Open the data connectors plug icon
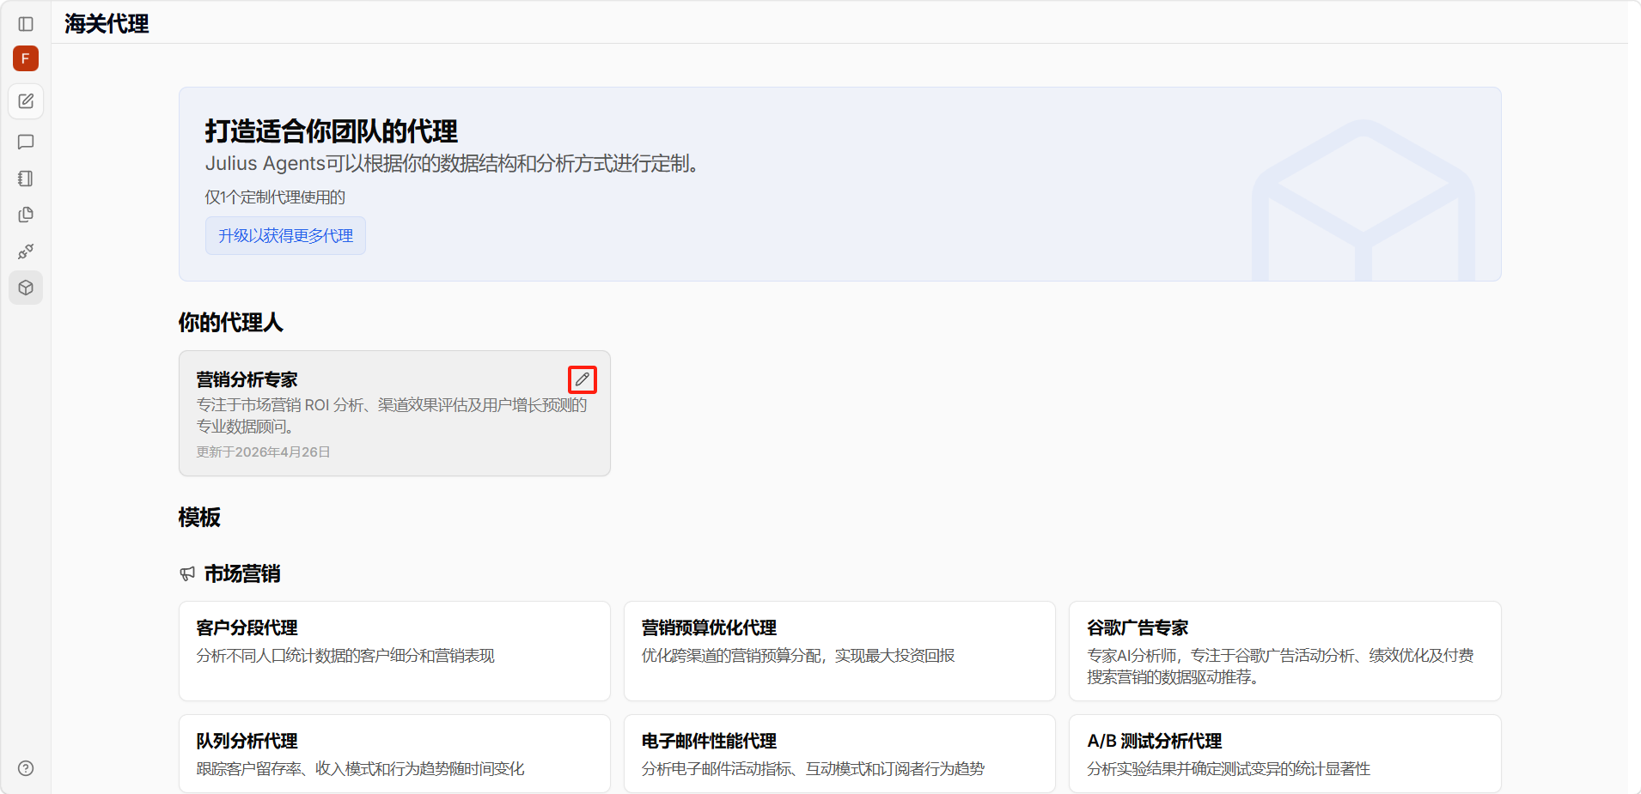The width and height of the screenshot is (1641, 794). coord(26,252)
